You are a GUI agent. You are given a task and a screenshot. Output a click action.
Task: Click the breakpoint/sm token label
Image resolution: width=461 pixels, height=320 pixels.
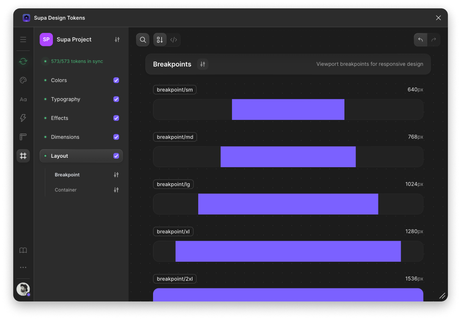tap(174, 90)
